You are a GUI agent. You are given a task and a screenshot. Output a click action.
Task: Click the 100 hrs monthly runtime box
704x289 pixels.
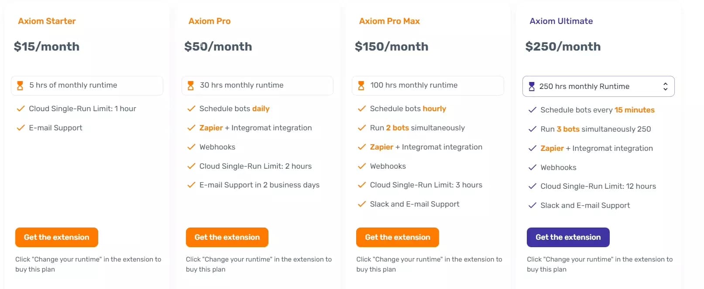(427, 85)
